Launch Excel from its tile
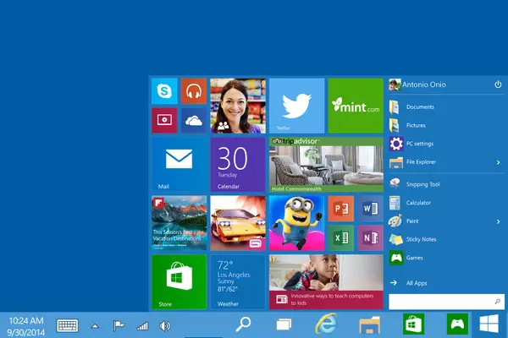Image resolution: width=508 pixels, height=338 pixels. point(341,238)
